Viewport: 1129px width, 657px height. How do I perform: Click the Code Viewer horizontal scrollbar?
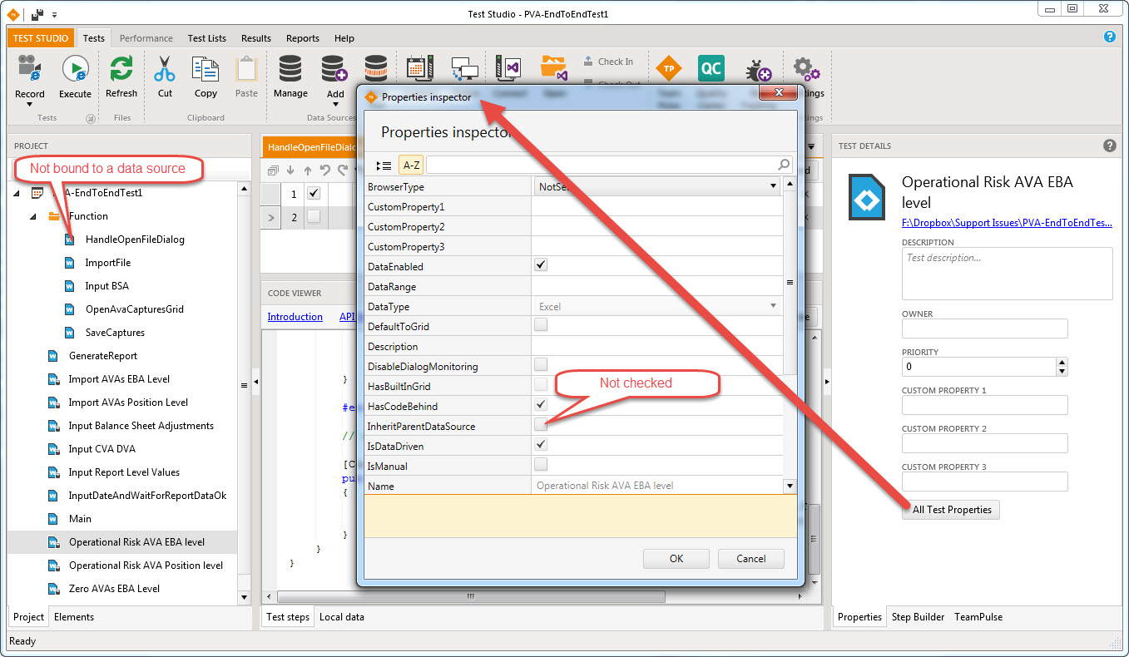pyautogui.click(x=470, y=596)
